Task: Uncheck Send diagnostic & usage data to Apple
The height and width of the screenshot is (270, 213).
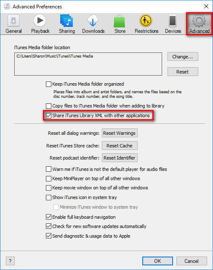Action: coord(48,236)
